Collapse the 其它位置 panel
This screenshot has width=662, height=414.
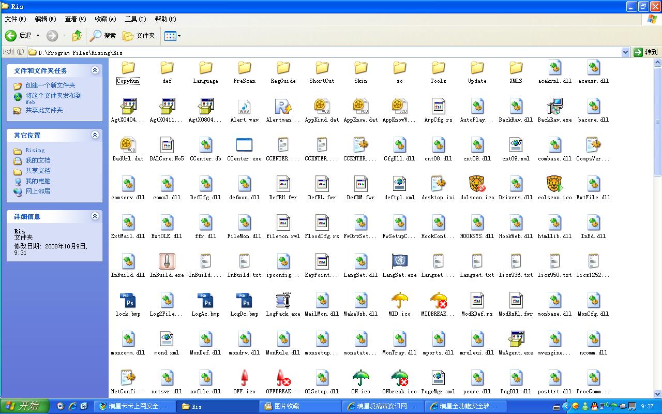pyautogui.click(x=95, y=135)
